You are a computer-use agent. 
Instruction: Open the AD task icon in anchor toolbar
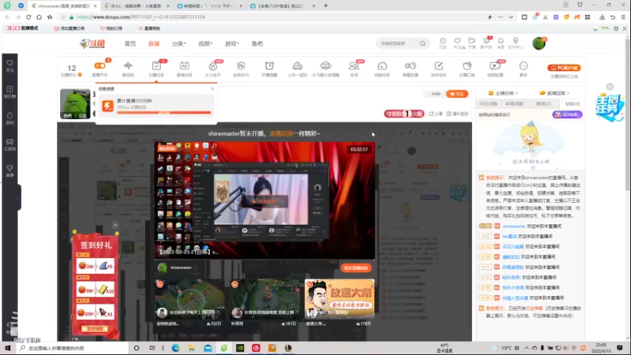pos(185,65)
